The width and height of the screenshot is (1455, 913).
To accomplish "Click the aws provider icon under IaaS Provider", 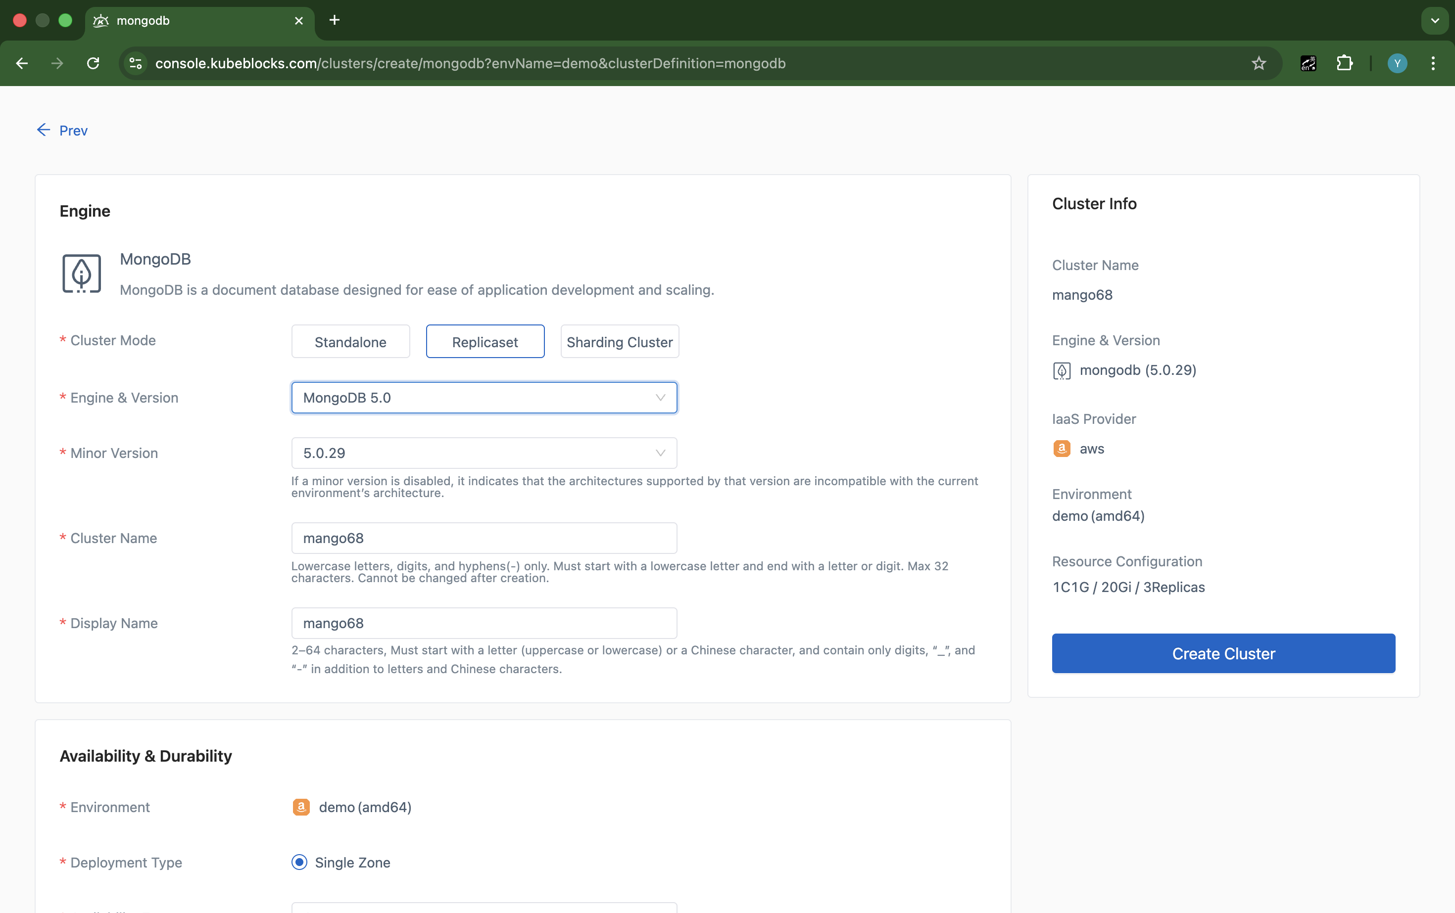I will click(x=1062, y=449).
